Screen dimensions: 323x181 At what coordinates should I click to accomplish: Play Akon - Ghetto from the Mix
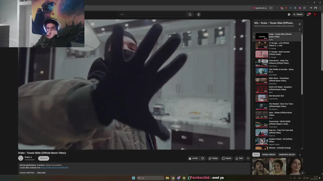tap(277, 115)
